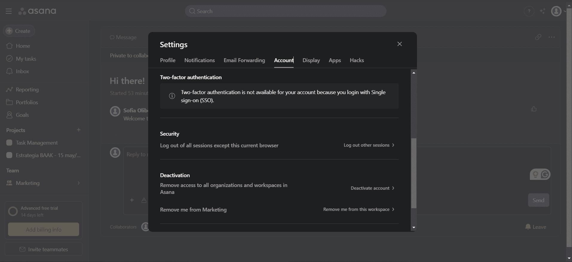Viewport: 572px width, 262px height.
Task: Open the profile avatar menu in header
Action: click(556, 11)
